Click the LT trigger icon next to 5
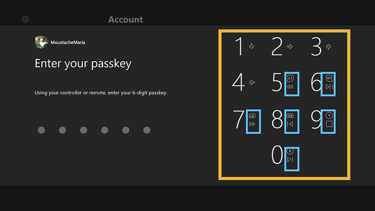375x211 pixels. pos(290,78)
